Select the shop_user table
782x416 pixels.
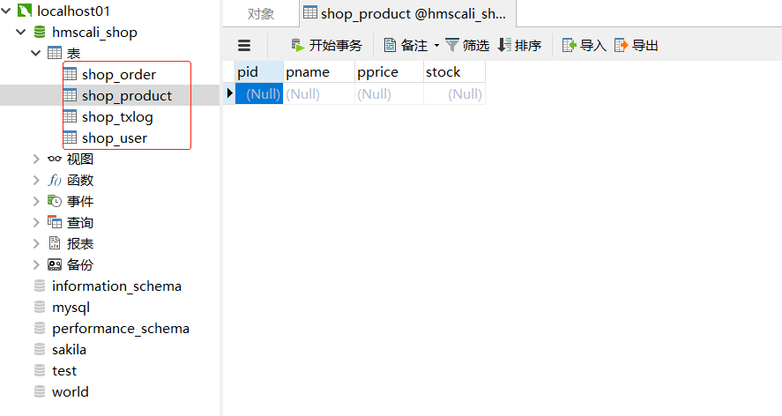click(115, 137)
